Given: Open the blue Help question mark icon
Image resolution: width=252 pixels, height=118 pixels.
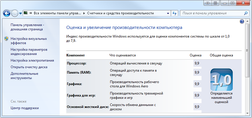Looking at the screenshot, I should 242,22.
